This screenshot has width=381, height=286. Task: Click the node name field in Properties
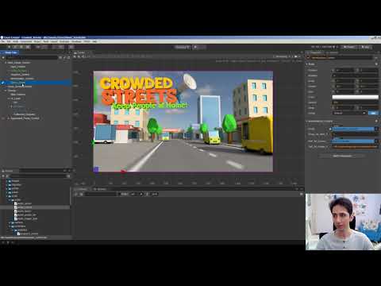click(x=342, y=58)
